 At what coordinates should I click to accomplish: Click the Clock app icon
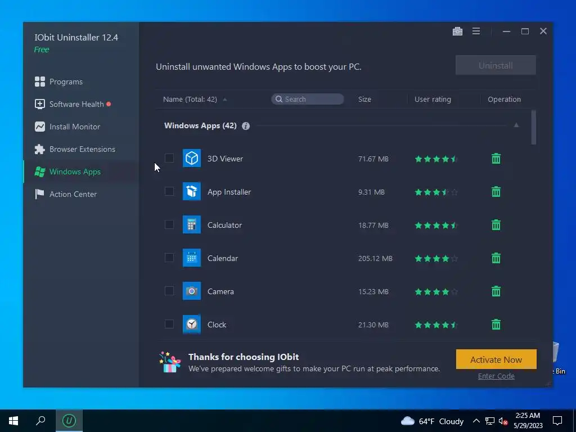click(x=192, y=324)
